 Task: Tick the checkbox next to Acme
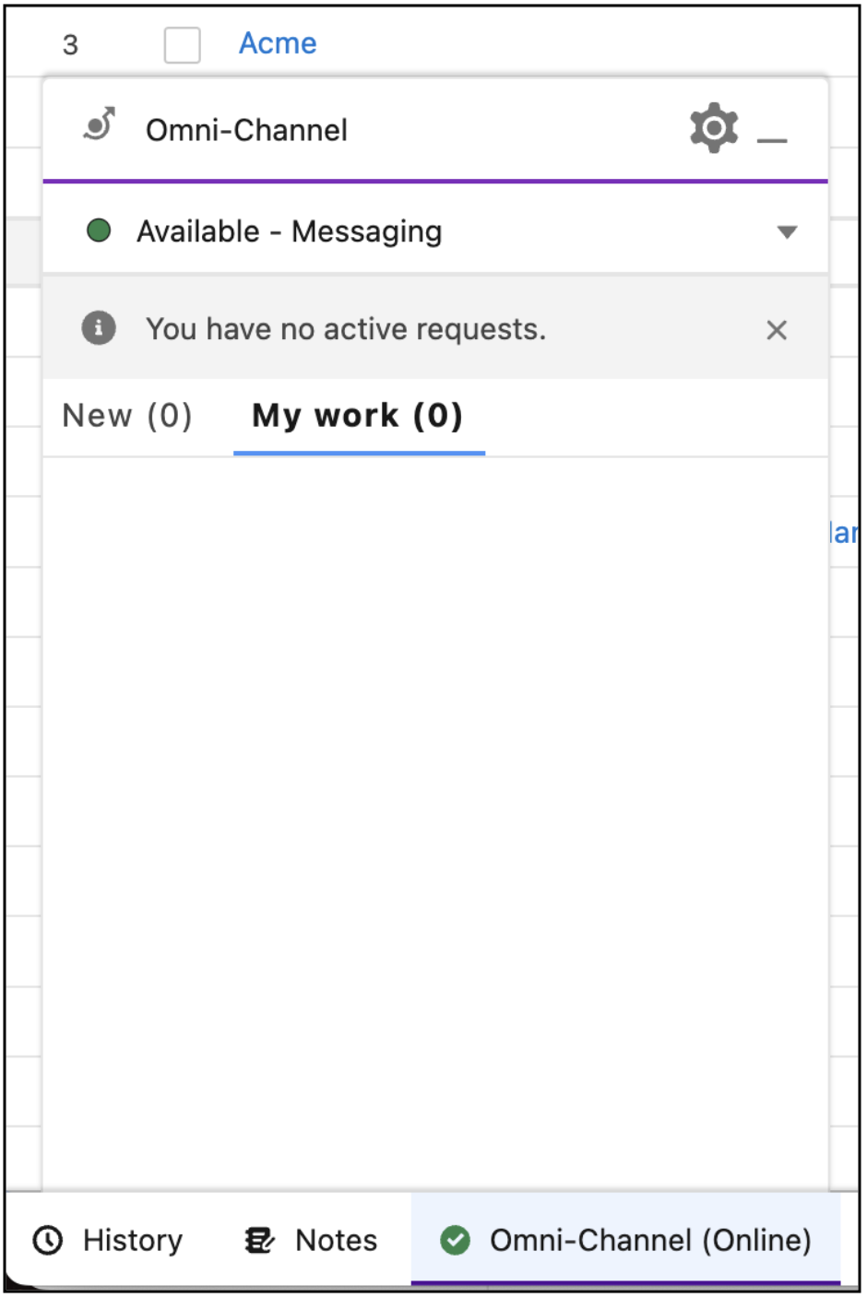[183, 44]
